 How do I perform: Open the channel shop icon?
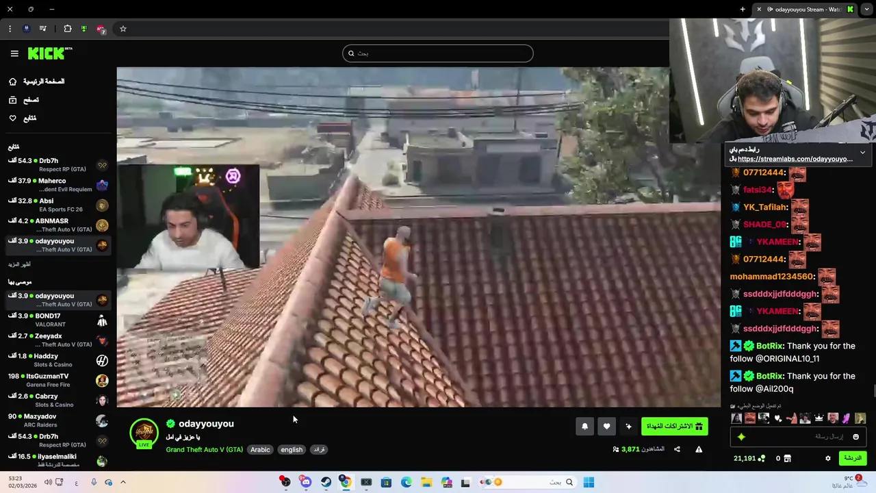787,458
